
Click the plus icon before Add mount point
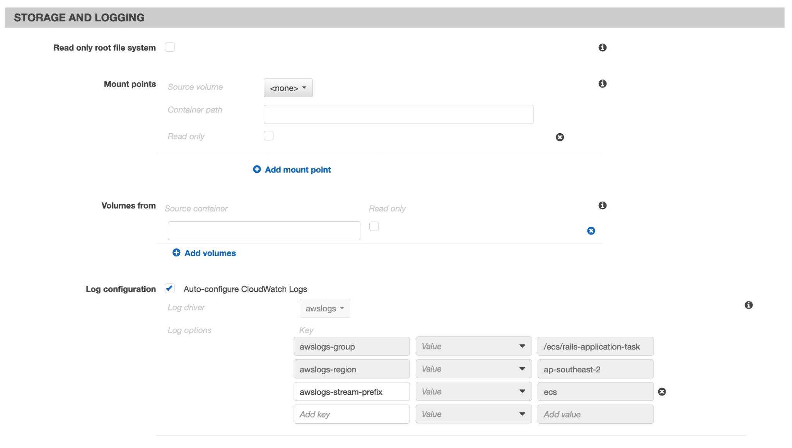pyautogui.click(x=256, y=169)
